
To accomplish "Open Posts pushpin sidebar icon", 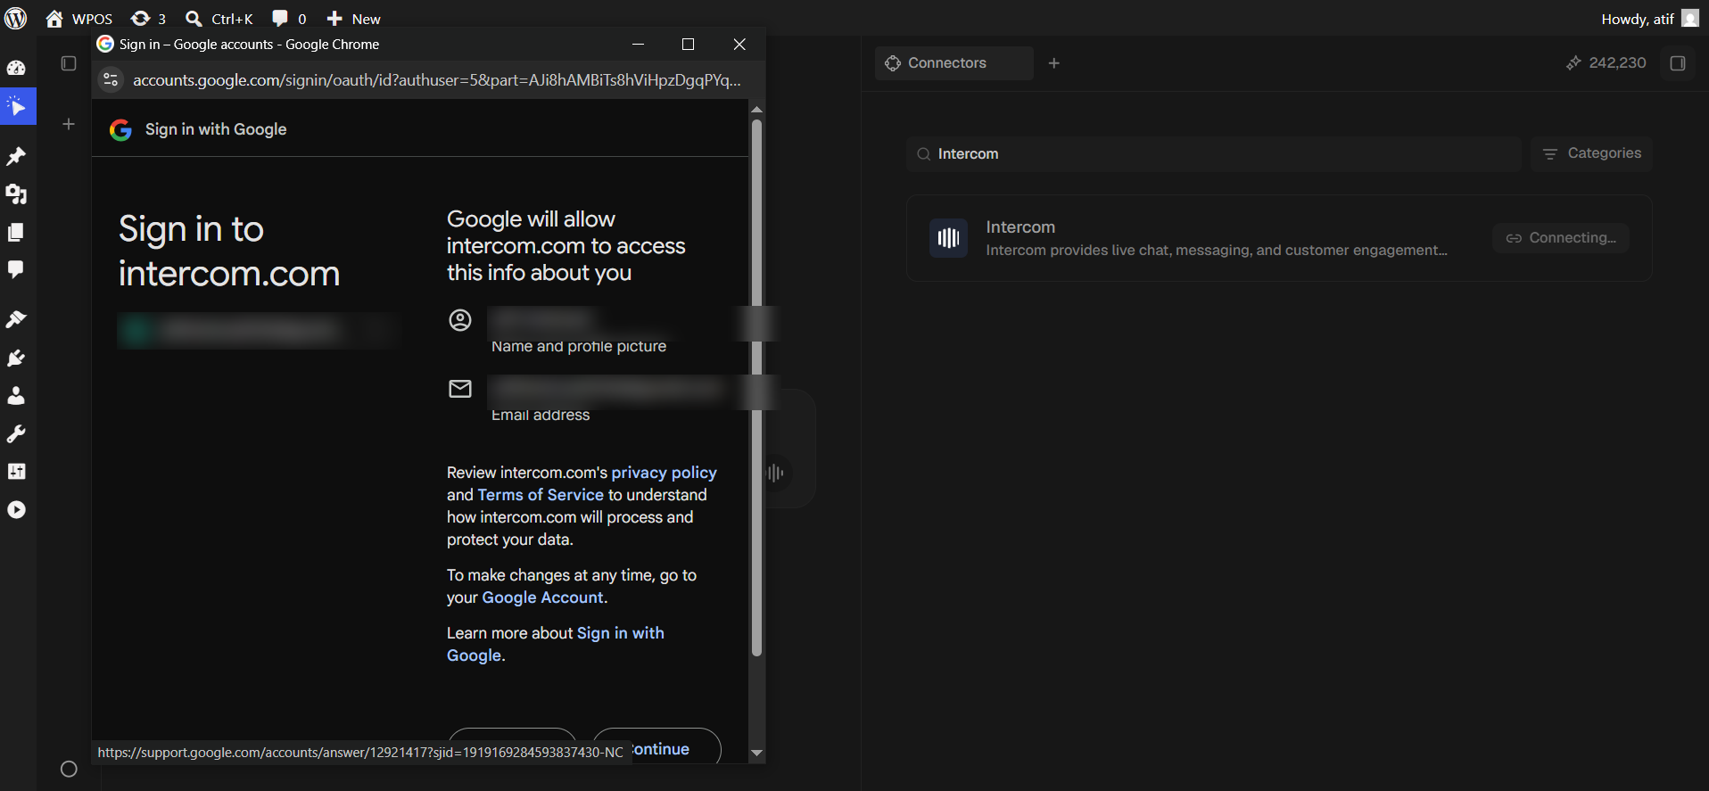I will (x=16, y=156).
